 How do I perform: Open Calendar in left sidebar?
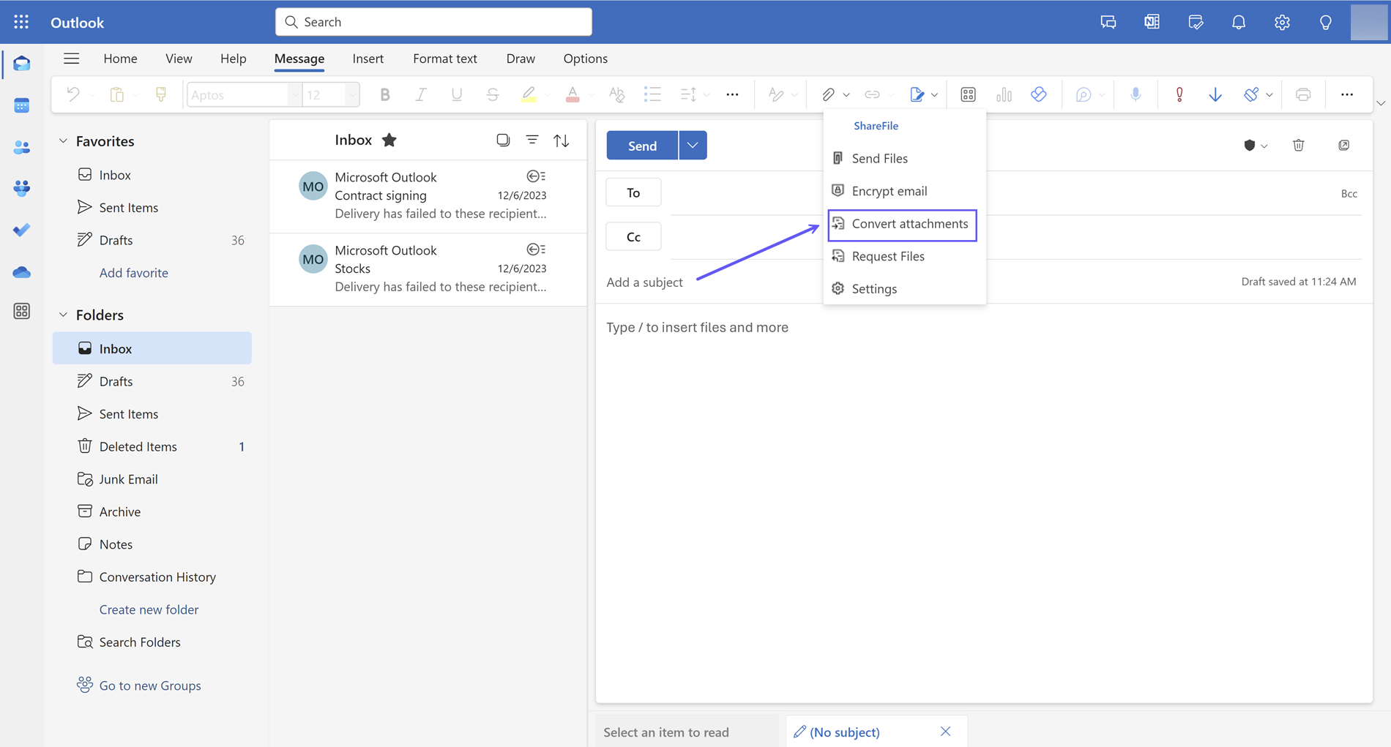click(22, 105)
